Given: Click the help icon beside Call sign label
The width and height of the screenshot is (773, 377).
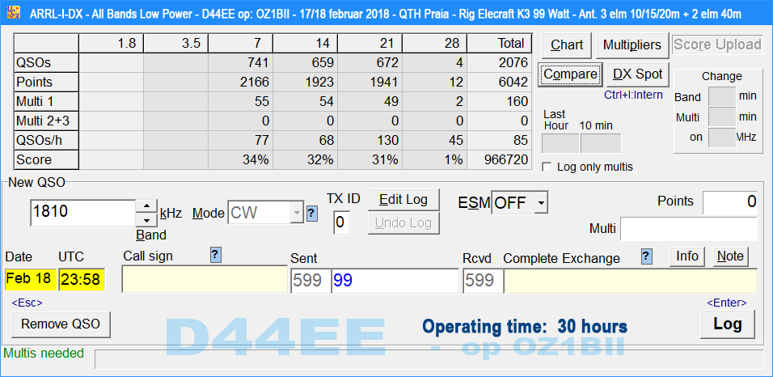Looking at the screenshot, I should click(215, 256).
